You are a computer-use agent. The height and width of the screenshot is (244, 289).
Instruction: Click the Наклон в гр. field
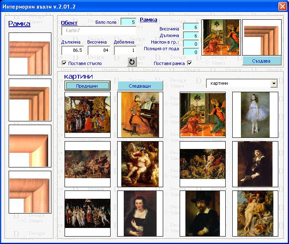(191, 44)
